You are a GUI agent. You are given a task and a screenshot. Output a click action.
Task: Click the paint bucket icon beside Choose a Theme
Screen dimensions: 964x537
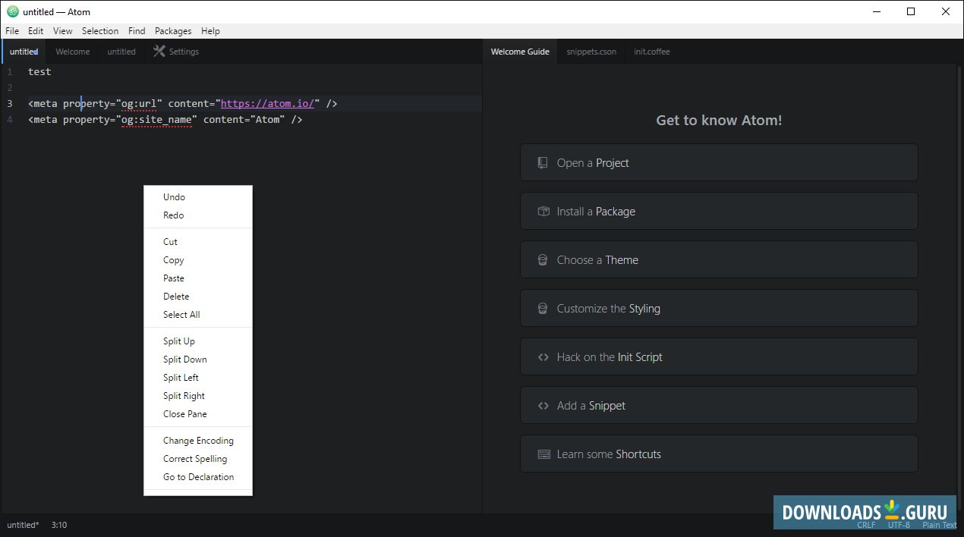coord(542,259)
